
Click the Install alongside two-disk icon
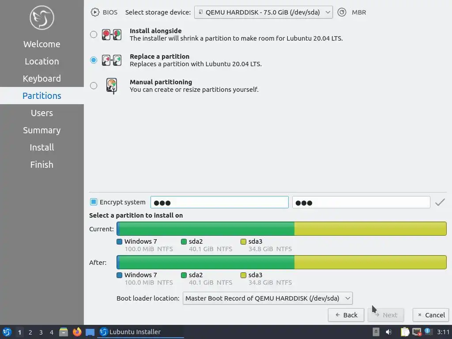(112, 34)
